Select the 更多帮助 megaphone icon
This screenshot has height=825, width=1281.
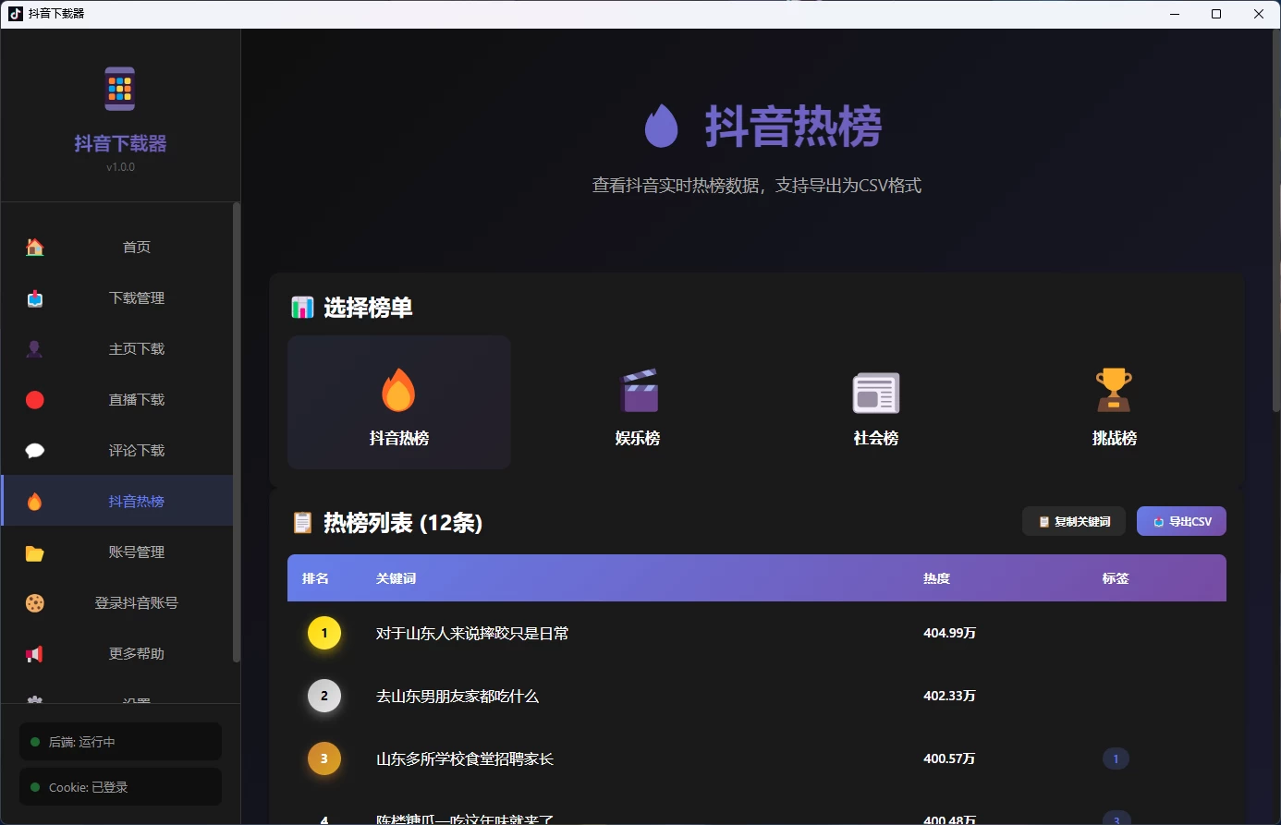coord(34,653)
